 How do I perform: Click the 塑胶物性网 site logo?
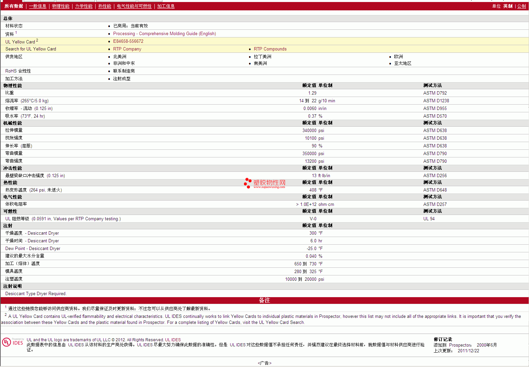tap(265, 183)
